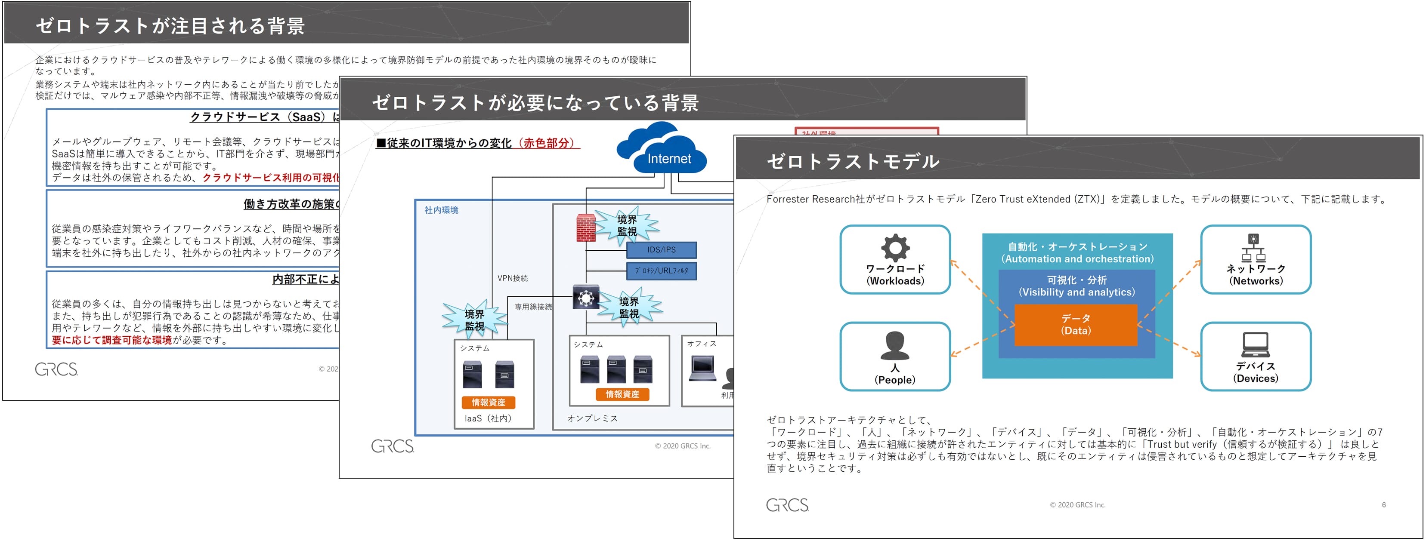Viewport: 1426px width, 541px height.
Task: Click the デバイス (Devices) label
Action: coord(1256,372)
